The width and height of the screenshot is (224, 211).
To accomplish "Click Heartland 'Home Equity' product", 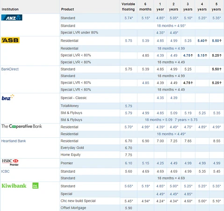I will 71,155.
